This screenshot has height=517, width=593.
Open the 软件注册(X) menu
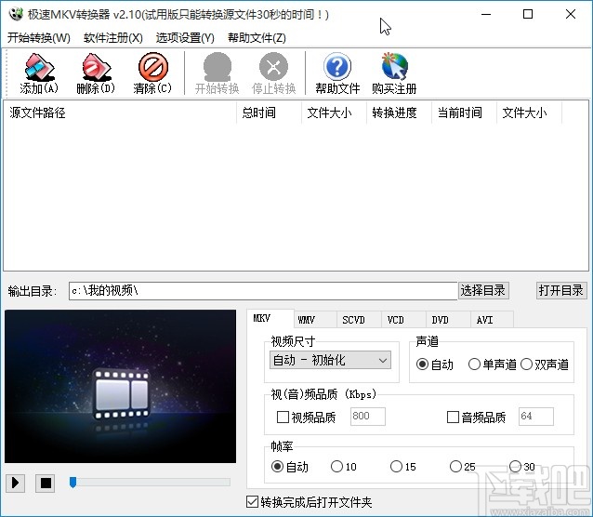113,38
